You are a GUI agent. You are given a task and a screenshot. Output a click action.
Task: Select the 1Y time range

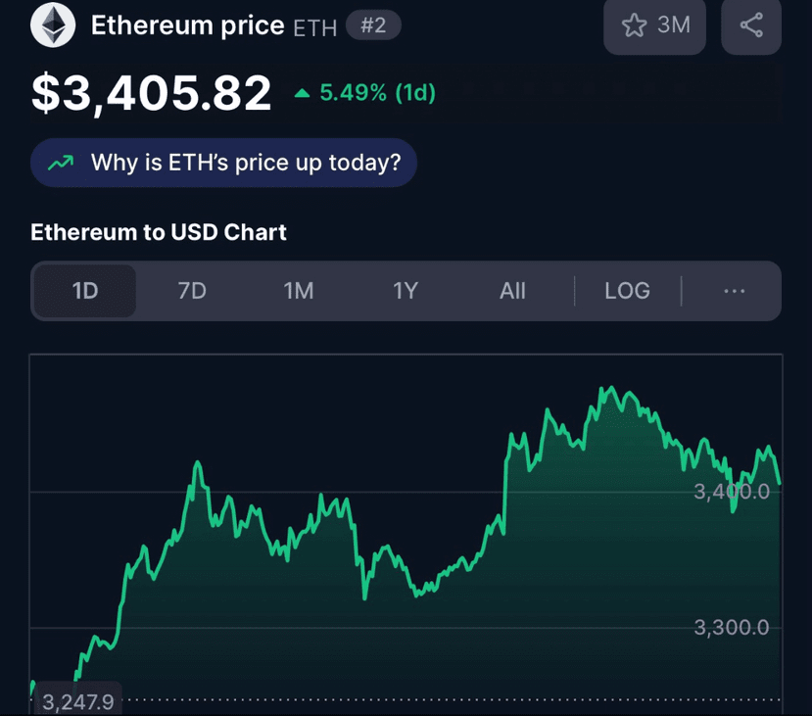click(406, 291)
